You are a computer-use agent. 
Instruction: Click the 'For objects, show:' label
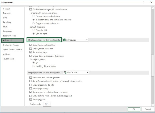click(x=37, y=59)
